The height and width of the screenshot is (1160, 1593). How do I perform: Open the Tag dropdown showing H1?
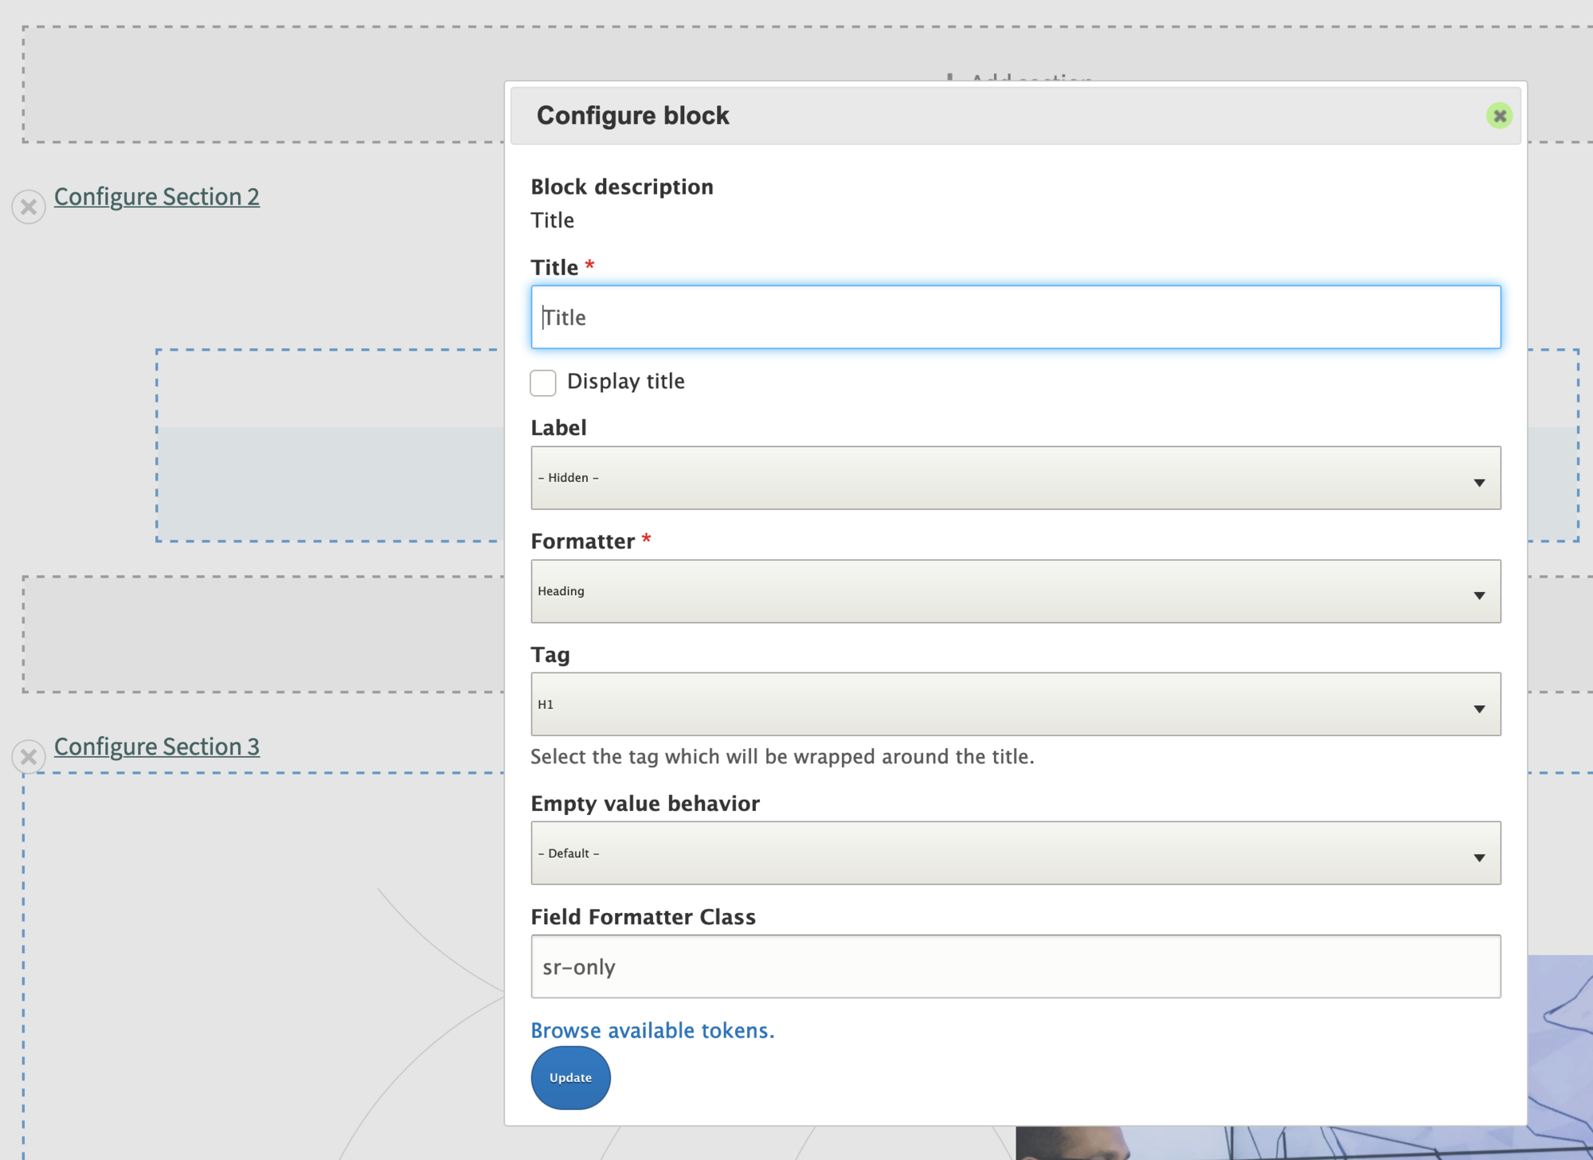tap(1016, 704)
